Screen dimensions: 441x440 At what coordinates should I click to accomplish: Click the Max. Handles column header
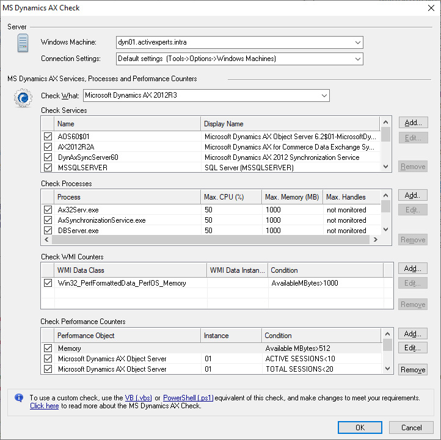352,197
